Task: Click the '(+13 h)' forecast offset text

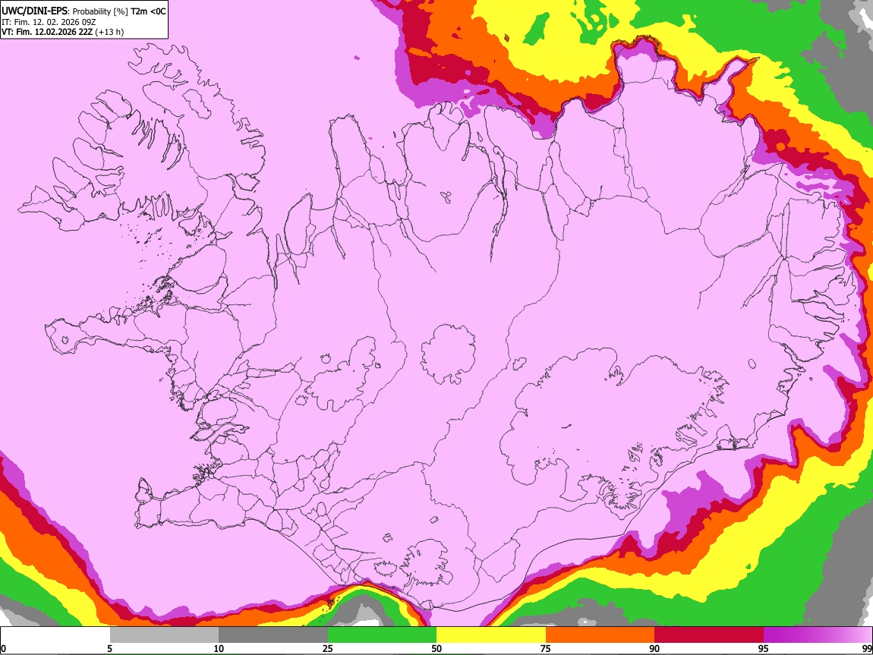Action: click(x=109, y=33)
